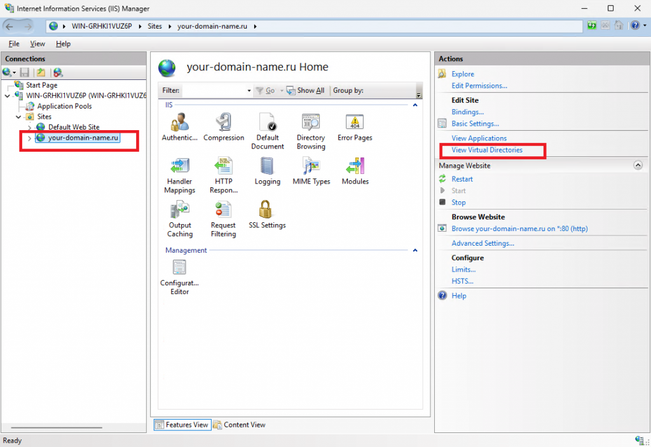Viewport: 651px width, 447px height.
Task: Open the Filter dropdown arrow
Action: [x=249, y=90]
